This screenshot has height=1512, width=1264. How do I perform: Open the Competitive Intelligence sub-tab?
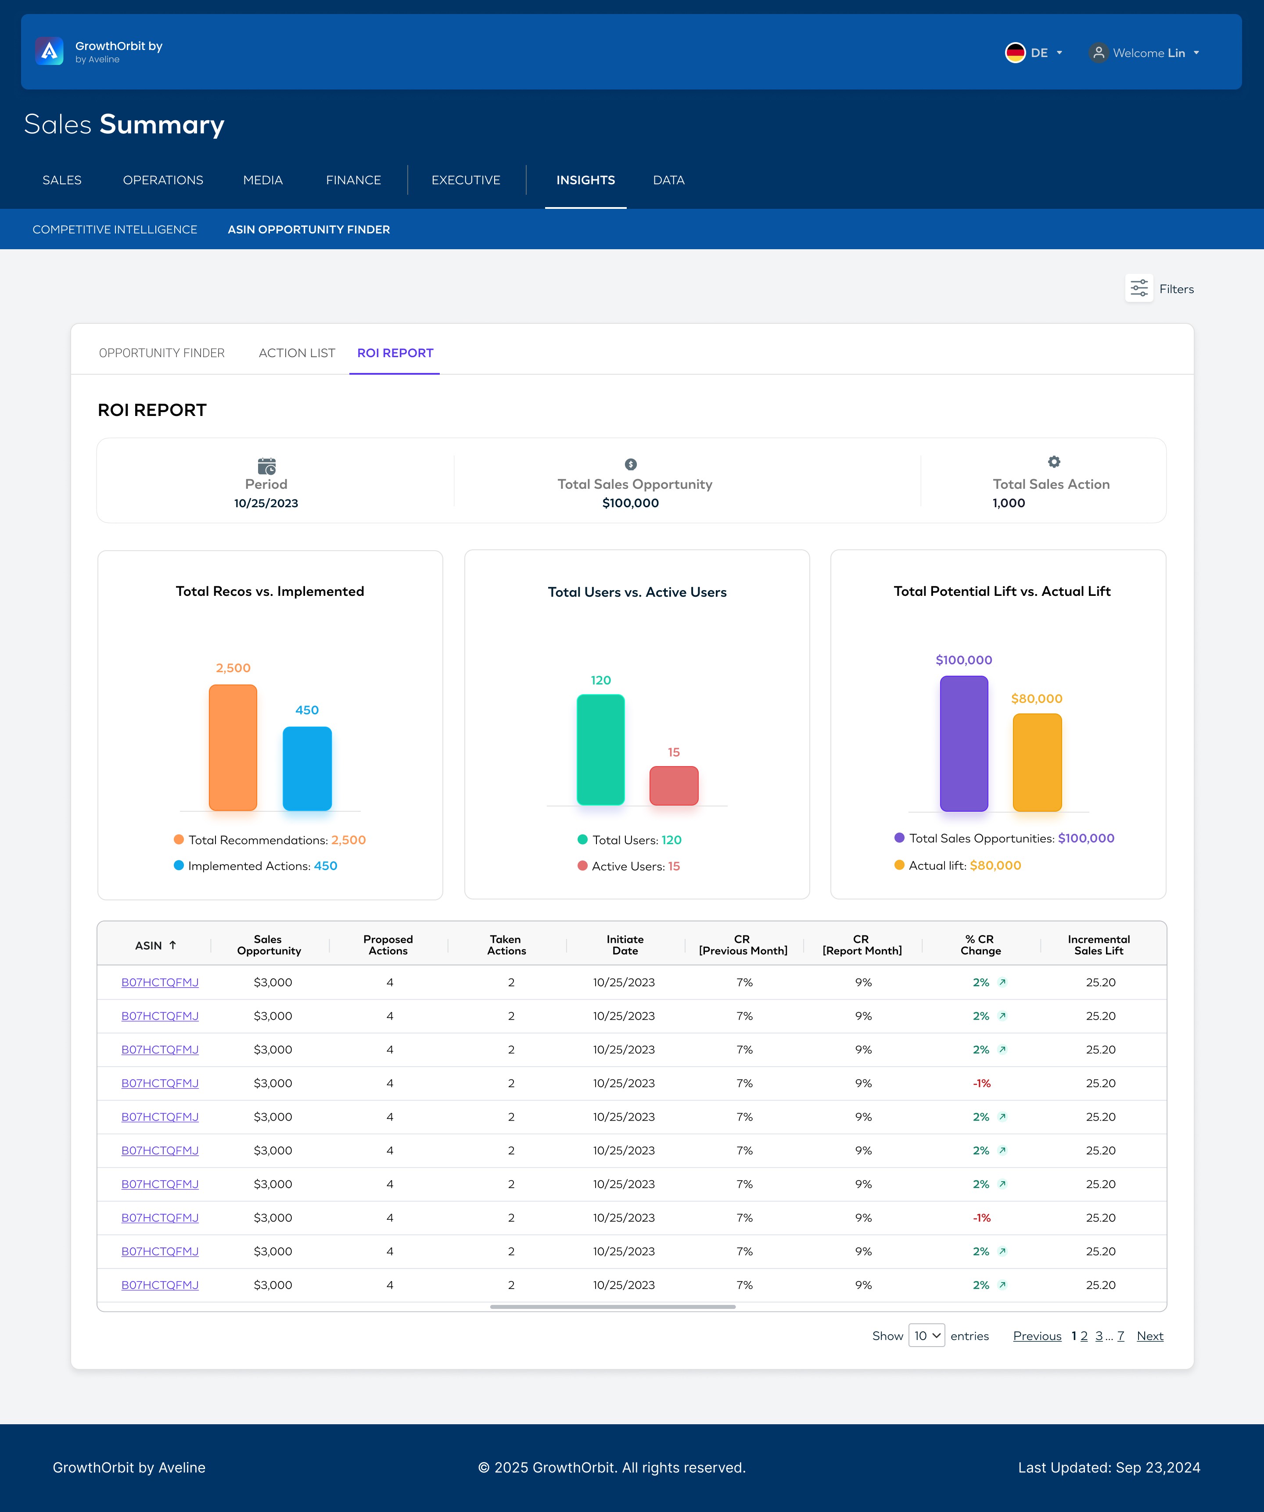tap(115, 229)
